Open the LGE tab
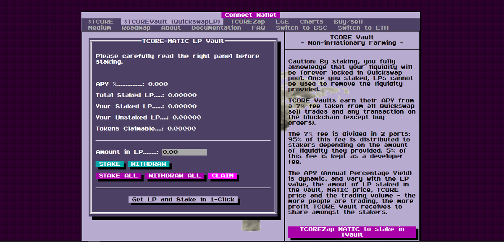Screen dimensions: 504x242 (282, 21)
